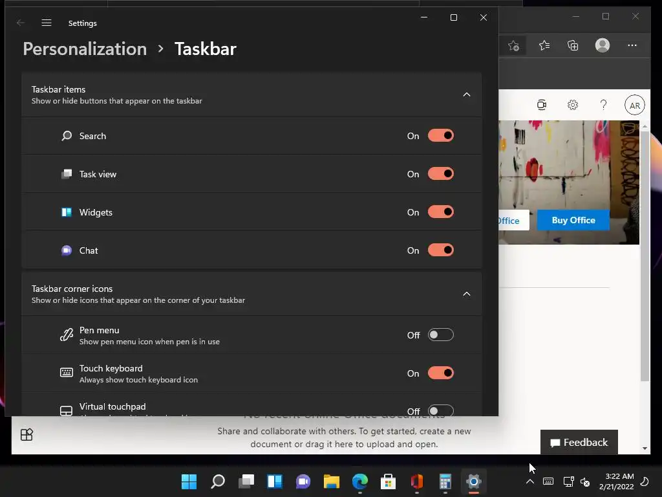Collapse the Taskbar corner icons section
The width and height of the screenshot is (662, 497).
(x=467, y=294)
